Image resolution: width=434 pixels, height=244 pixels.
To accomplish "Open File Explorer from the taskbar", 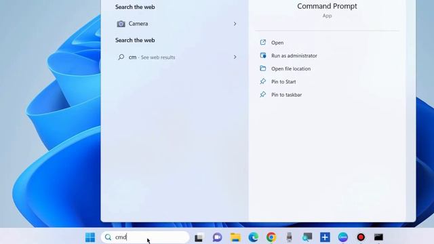I will [x=235, y=237].
